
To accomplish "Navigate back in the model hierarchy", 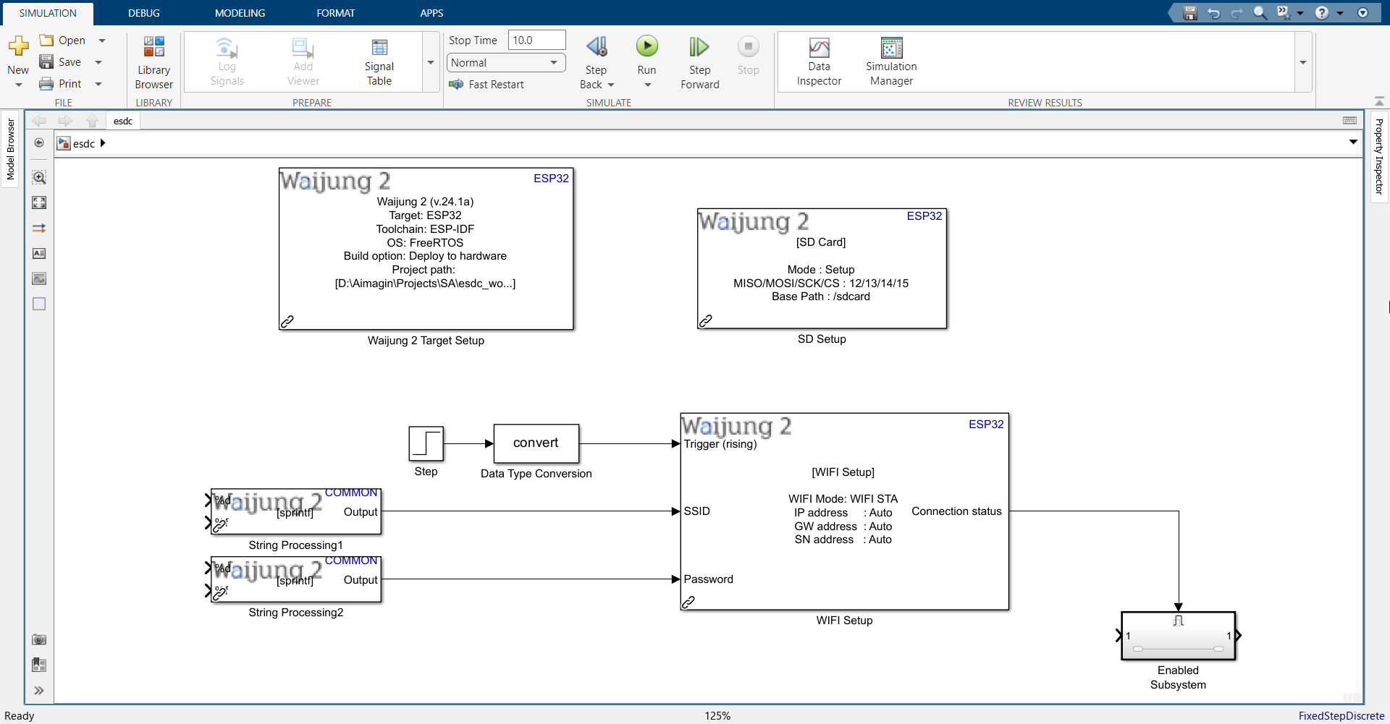I will pos(39,121).
